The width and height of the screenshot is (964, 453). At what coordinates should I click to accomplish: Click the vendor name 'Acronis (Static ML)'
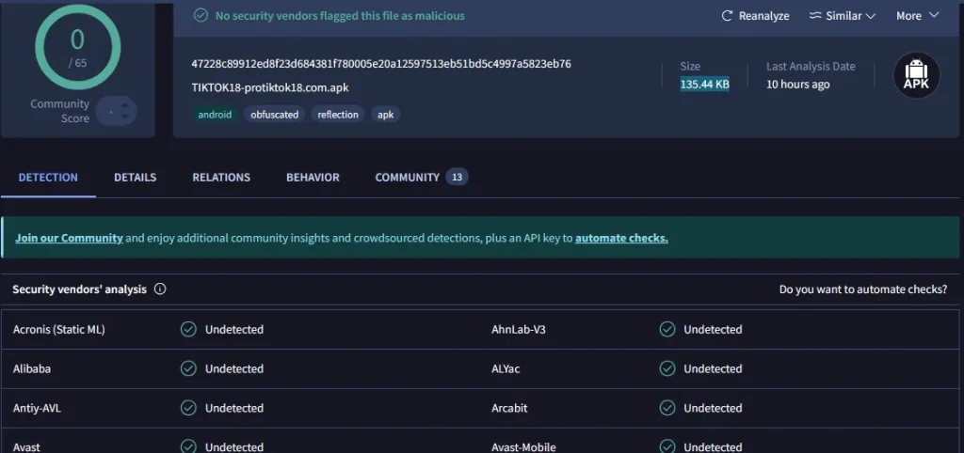pyautogui.click(x=58, y=330)
